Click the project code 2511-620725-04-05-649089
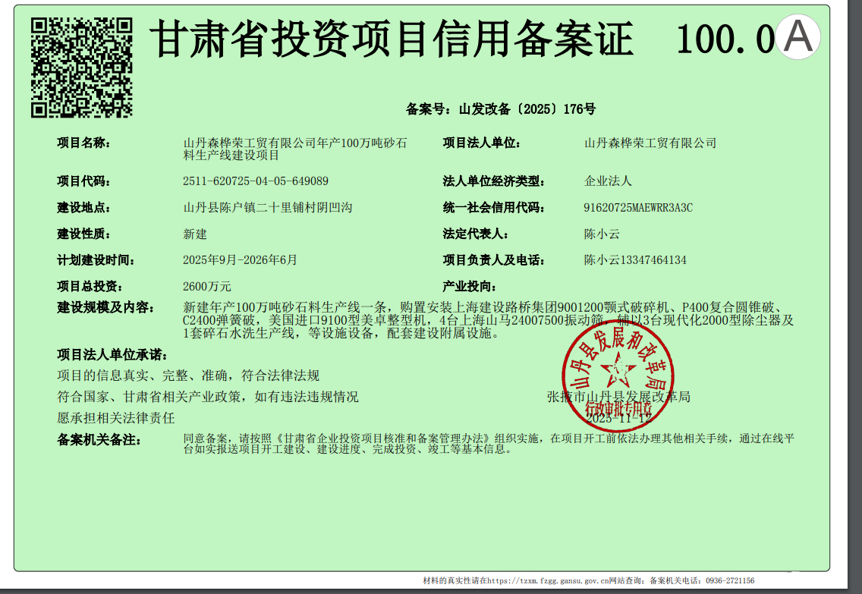 (x=256, y=181)
